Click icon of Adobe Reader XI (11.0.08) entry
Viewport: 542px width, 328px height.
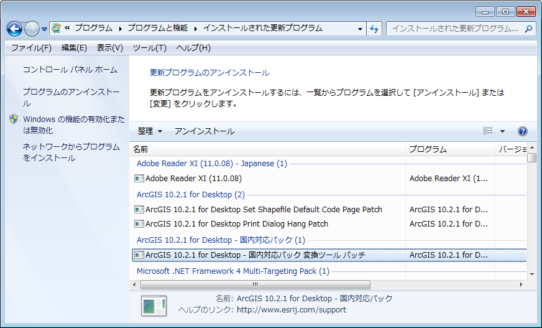tap(139, 179)
